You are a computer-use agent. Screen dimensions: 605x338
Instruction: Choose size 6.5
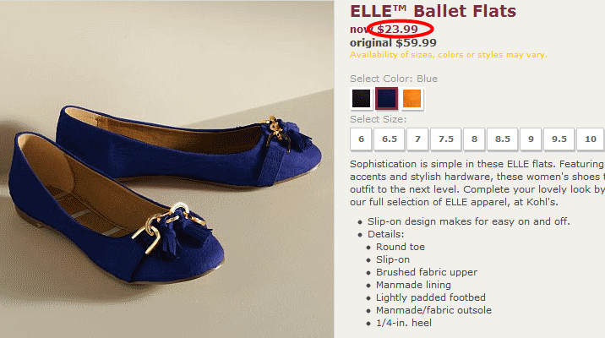click(x=390, y=139)
